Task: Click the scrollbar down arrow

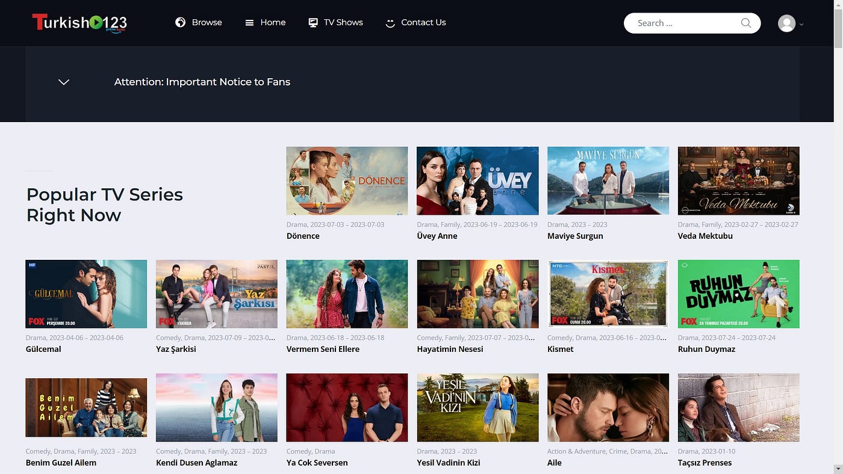Action: pyautogui.click(x=838, y=470)
